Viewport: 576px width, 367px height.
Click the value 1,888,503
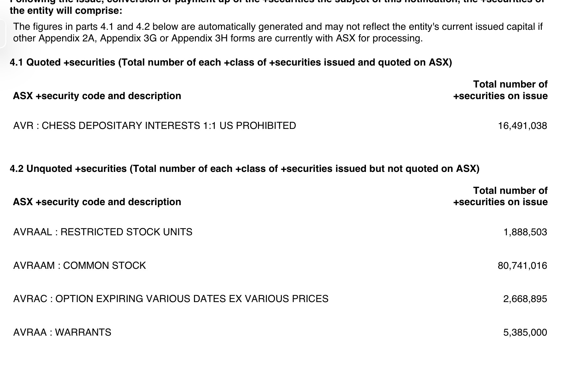(525, 232)
